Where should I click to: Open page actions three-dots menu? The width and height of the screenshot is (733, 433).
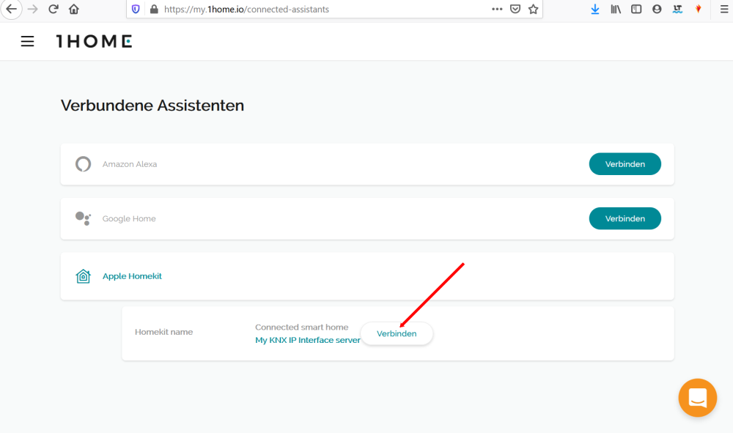tap(497, 10)
